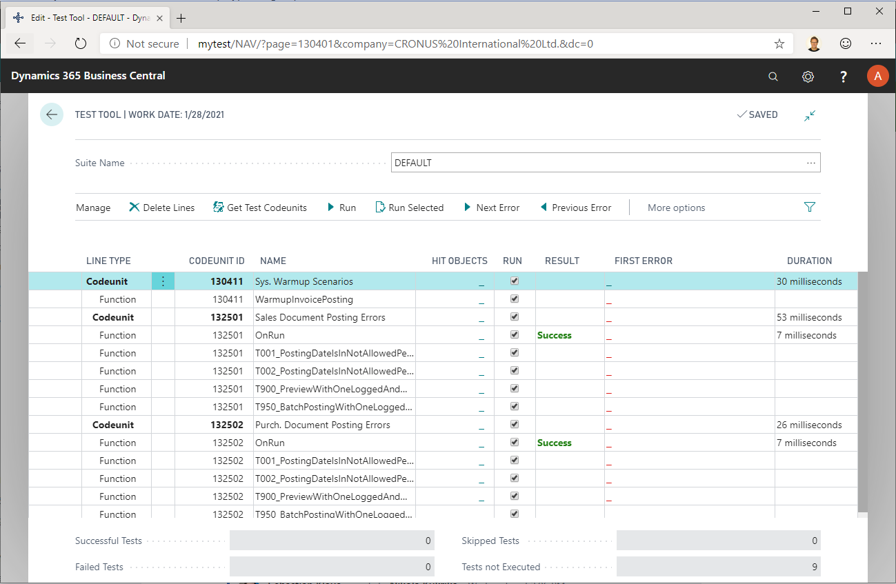Click the Failed Tests value field
This screenshot has width=896, height=584.
(332, 567)
